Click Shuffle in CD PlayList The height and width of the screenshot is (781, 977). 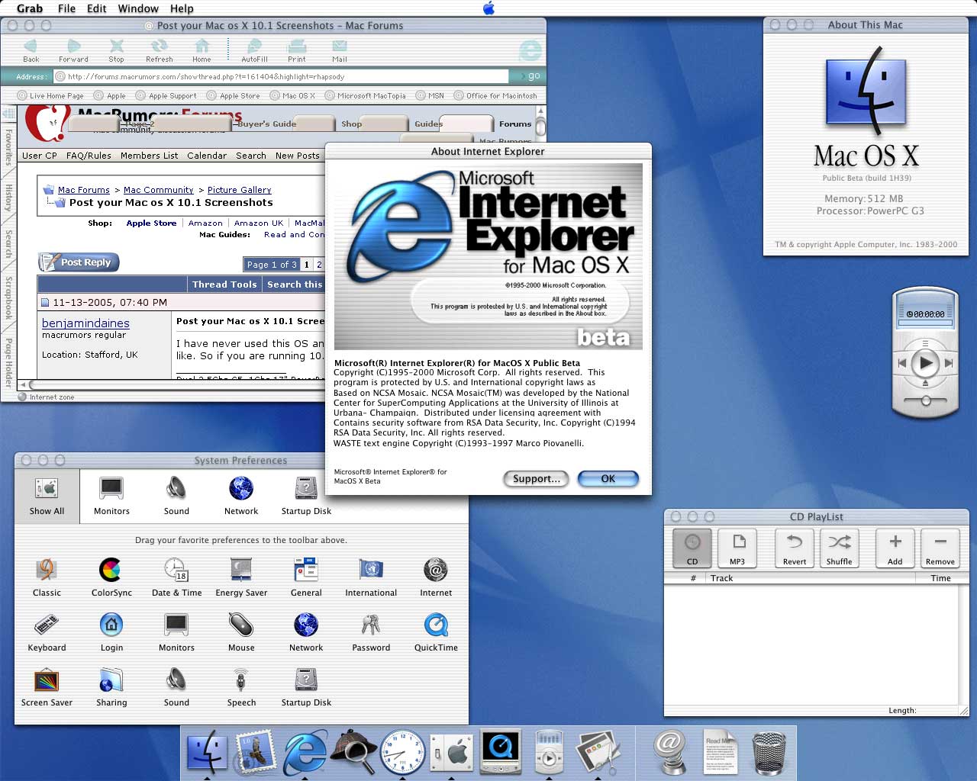pyautogui.click(x=839, y=548)
